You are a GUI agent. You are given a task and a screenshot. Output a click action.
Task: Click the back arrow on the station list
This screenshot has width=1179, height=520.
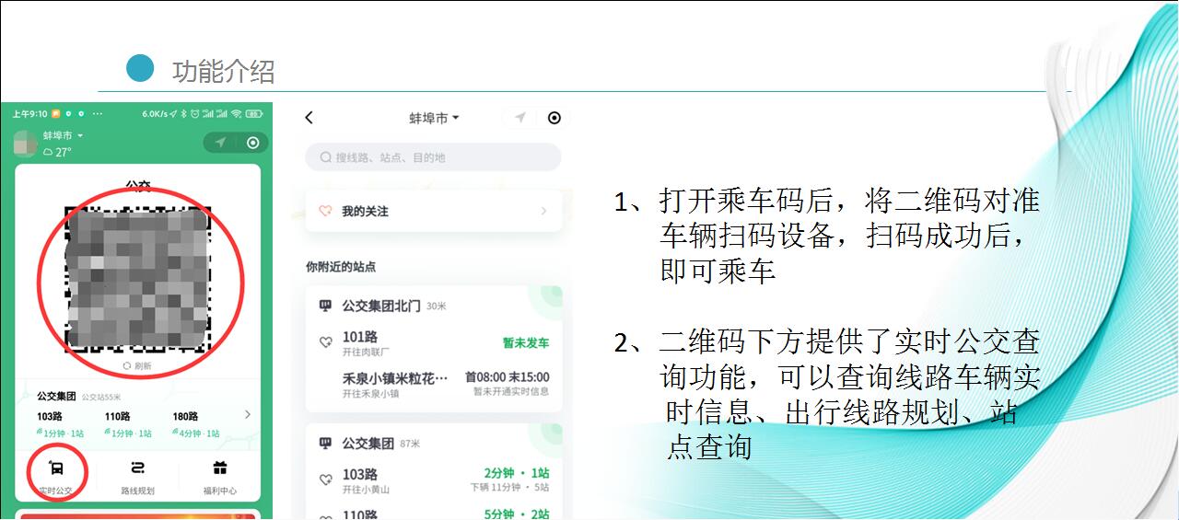click(x=309, y=118)
